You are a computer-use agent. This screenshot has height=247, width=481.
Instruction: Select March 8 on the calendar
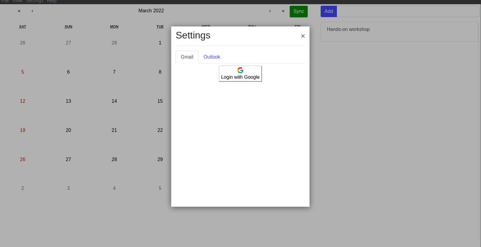point(160,72)
